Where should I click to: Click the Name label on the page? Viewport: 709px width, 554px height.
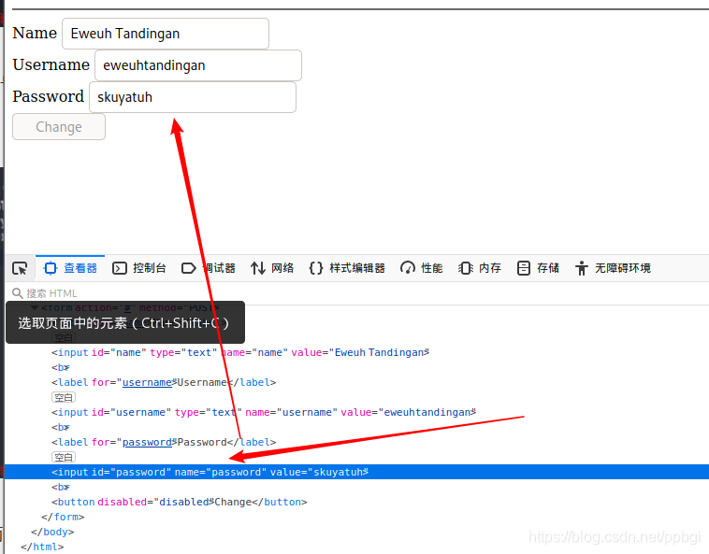[35, 33]
